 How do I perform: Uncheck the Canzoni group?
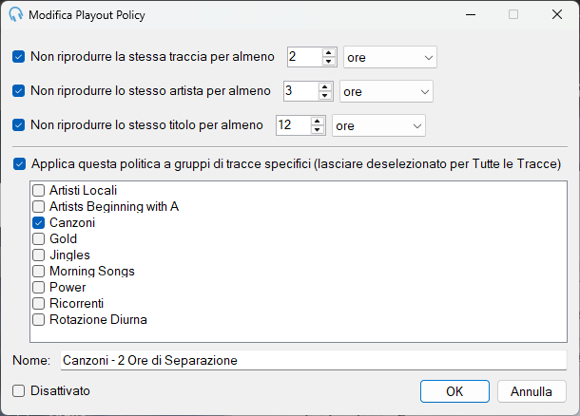pos(38,223)
